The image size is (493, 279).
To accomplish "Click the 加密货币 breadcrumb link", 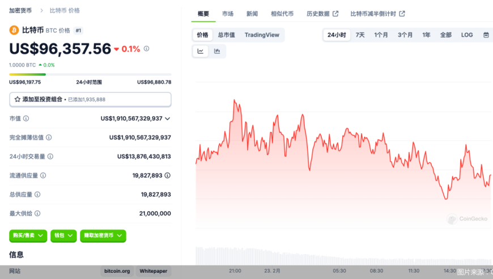I will (x=20, y=11).
